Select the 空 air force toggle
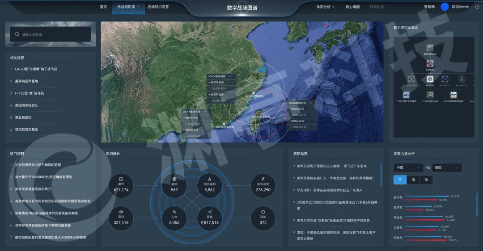Viewport: 483px width, 251px height. [400, 180]
